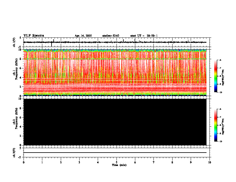Click the "-10" label on ch.1 colorbar
The image size is (236, 182).
click(x=220, y=92)
